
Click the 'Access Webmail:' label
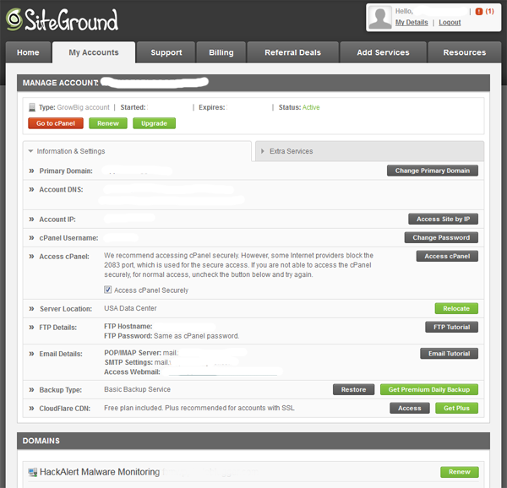click(132, 372)
